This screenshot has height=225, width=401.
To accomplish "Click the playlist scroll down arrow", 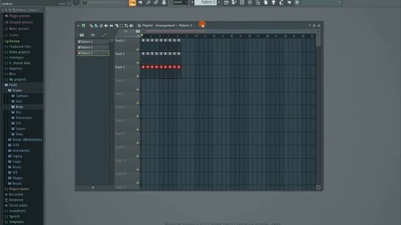I will click(318, 187).
